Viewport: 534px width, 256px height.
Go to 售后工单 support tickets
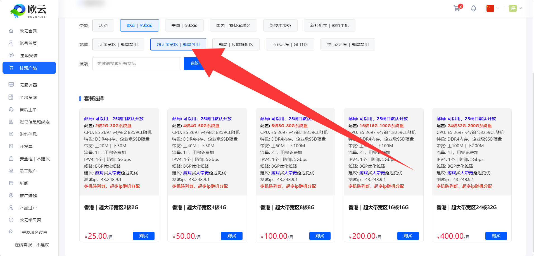[28, 110]
